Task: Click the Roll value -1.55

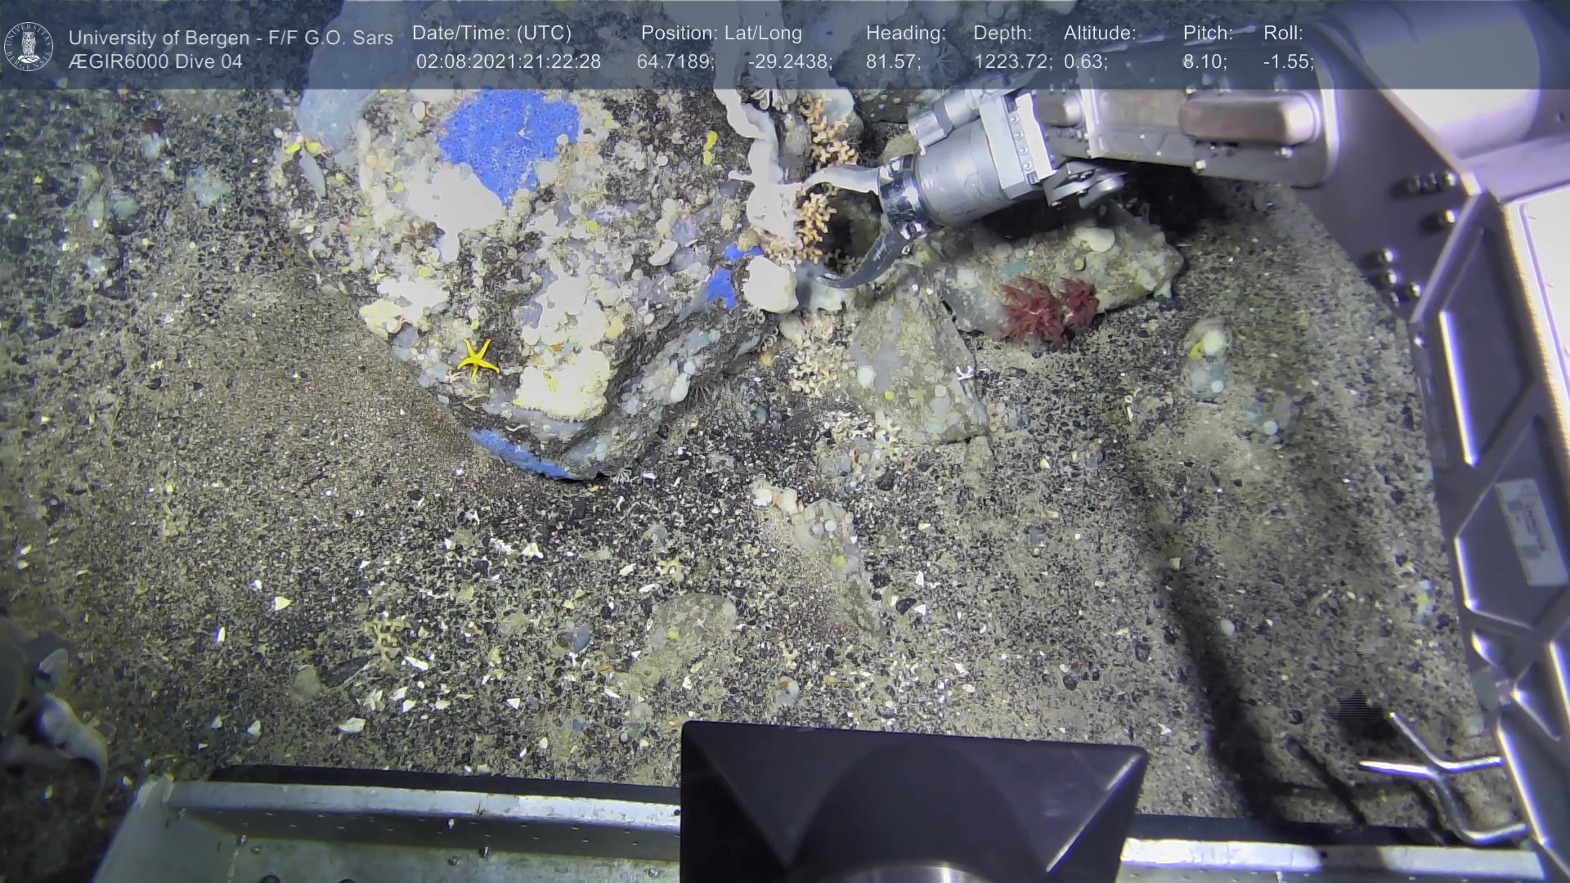Action: [x=1289, y=62]
